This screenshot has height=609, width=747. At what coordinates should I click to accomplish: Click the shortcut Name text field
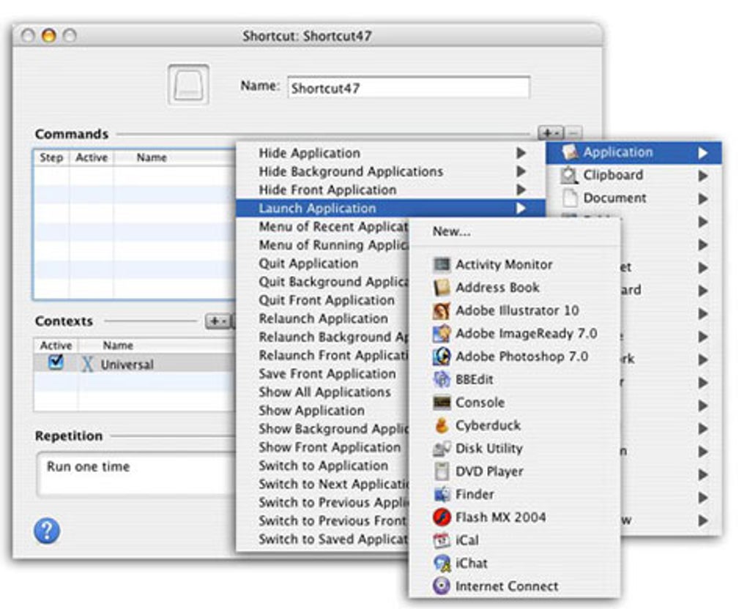tap(408, 88)
